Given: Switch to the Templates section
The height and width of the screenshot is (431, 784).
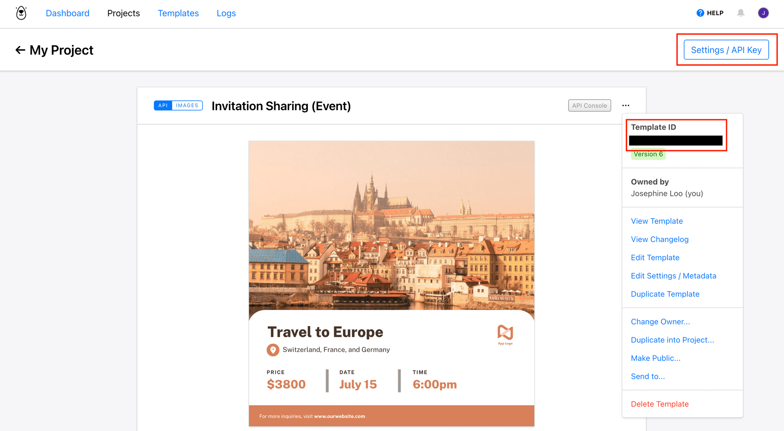Looking at the screenshot, I should pyautogui.click(x=178, y=13).
